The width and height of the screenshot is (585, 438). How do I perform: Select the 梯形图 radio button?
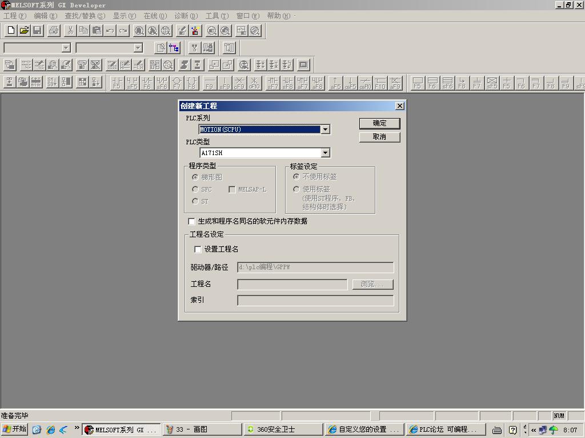195,177
